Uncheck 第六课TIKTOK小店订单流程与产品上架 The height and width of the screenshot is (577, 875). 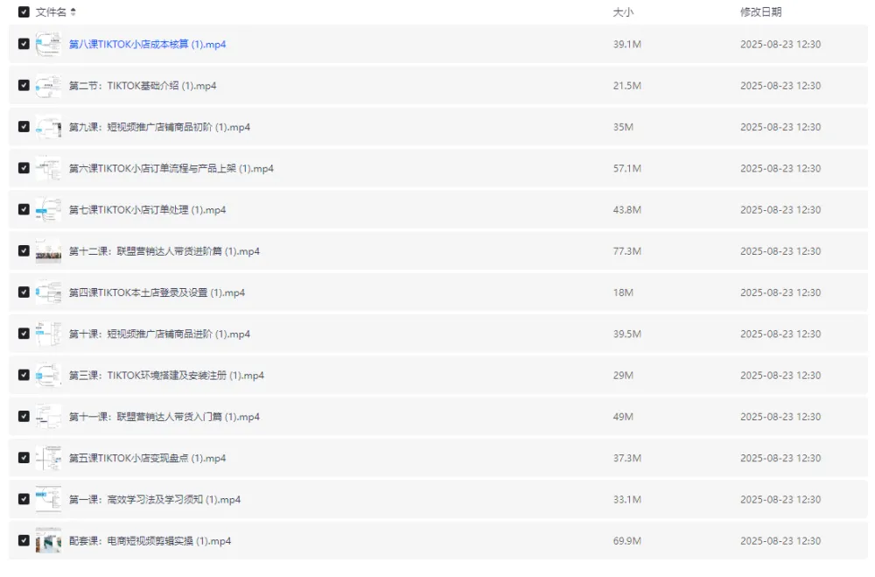click(24, 168)
